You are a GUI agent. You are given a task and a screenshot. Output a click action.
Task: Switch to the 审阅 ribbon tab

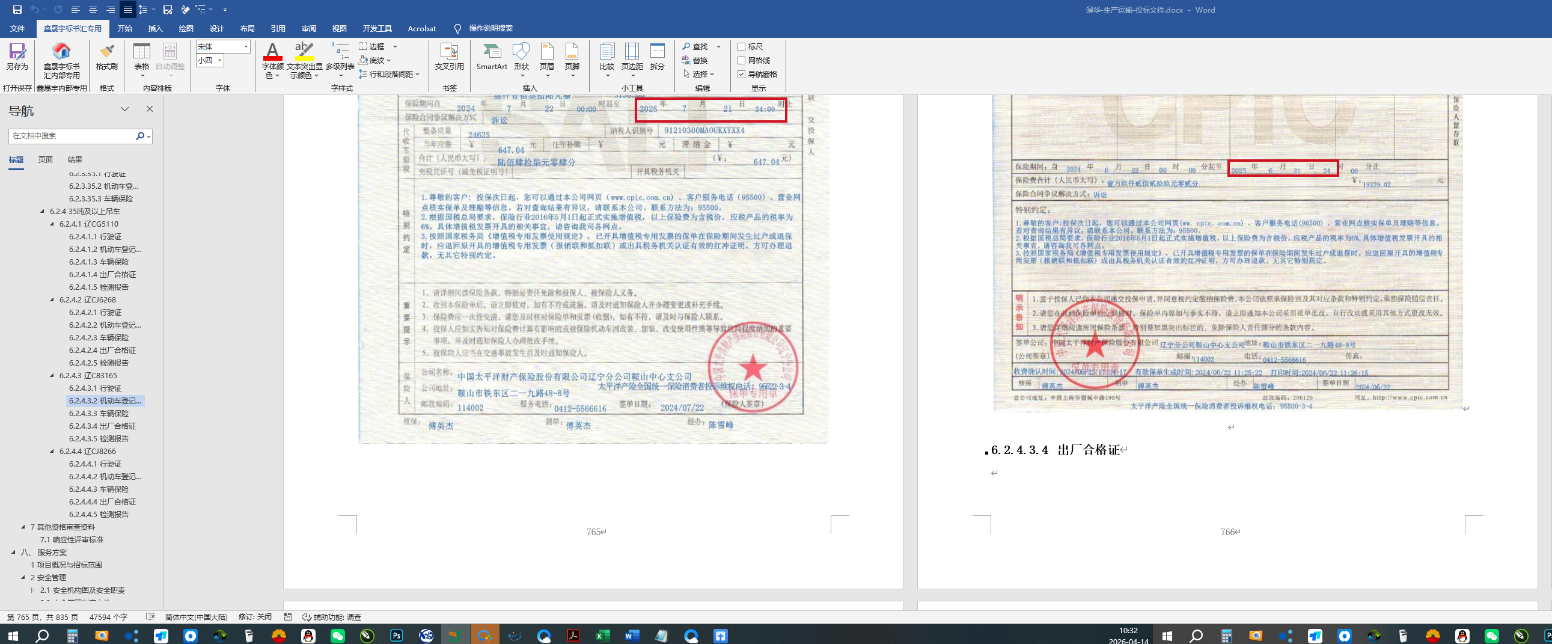click(308, 28)
